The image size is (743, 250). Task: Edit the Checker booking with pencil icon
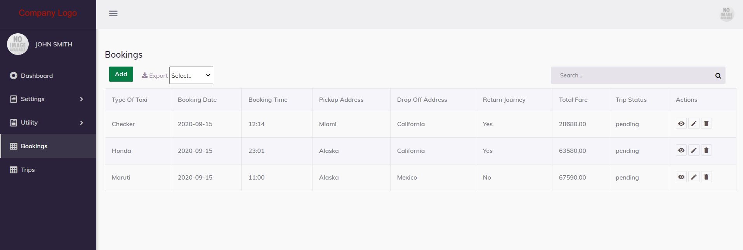click(694, 124)
